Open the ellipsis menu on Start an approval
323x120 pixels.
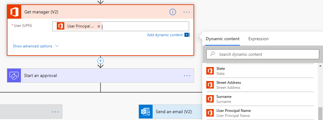tap(187, 76)
